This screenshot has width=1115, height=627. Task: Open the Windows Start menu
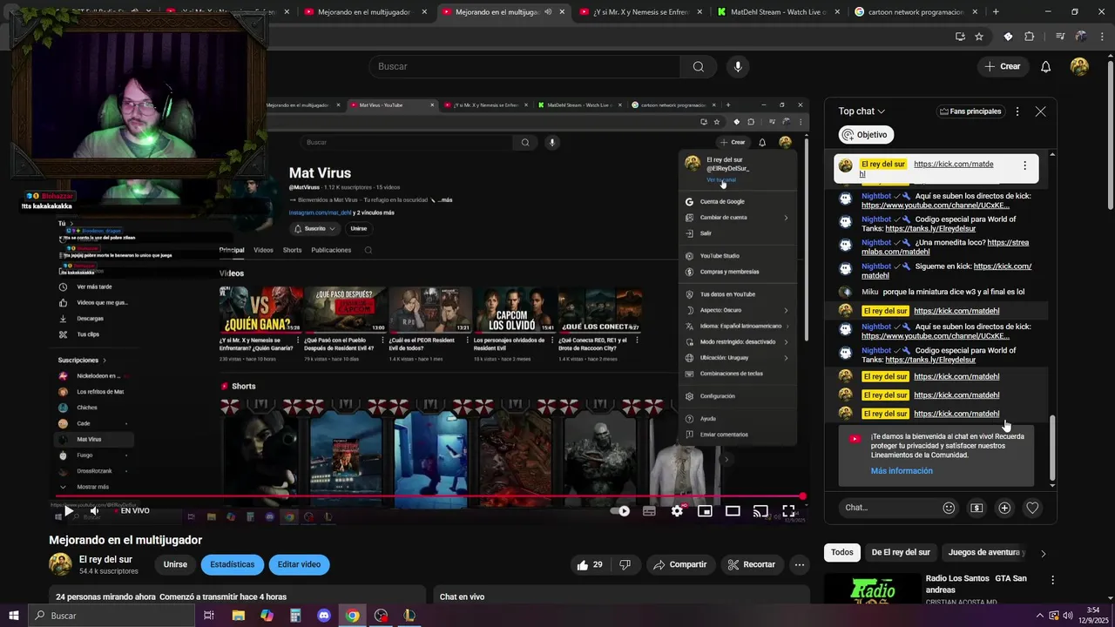tap(14, 616)
